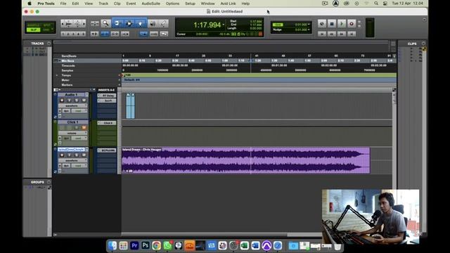450x253 pixels.
Task: Open Click 1 track view volume selector
Action: 73,133
